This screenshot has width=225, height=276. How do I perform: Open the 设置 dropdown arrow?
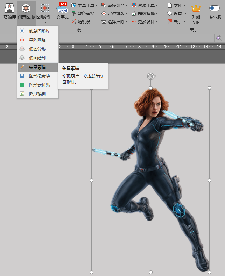pos(185,14)
